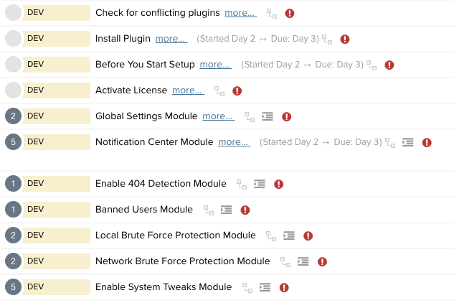Open the more link on Notification Center Module
This screenshot has height=303, width=454.
click(x=234, y=142)
